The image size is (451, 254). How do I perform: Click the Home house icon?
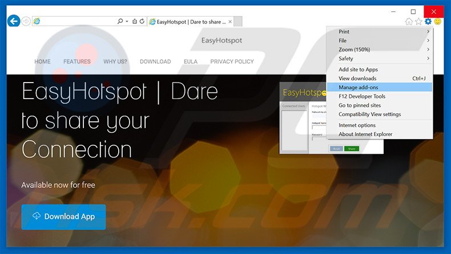tap(409, 22)
